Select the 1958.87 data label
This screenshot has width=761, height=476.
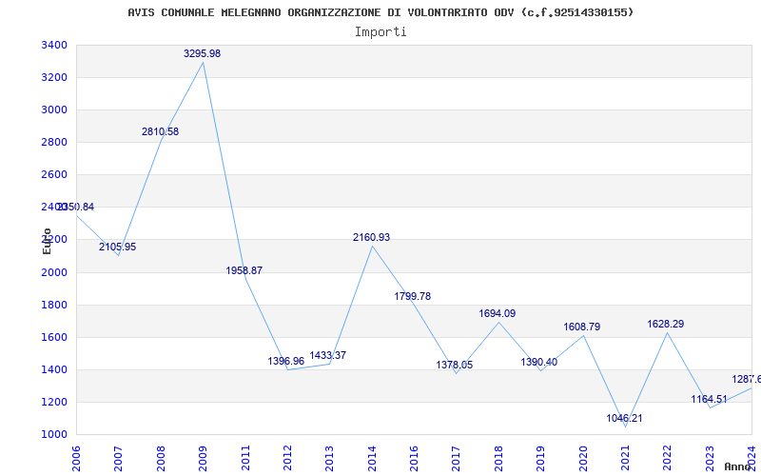click(x=244, y=270)
